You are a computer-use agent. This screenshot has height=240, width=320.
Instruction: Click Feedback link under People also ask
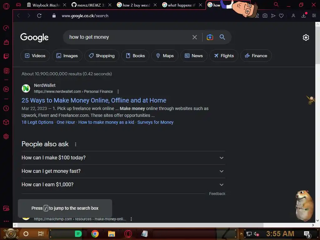click(217, 194)
